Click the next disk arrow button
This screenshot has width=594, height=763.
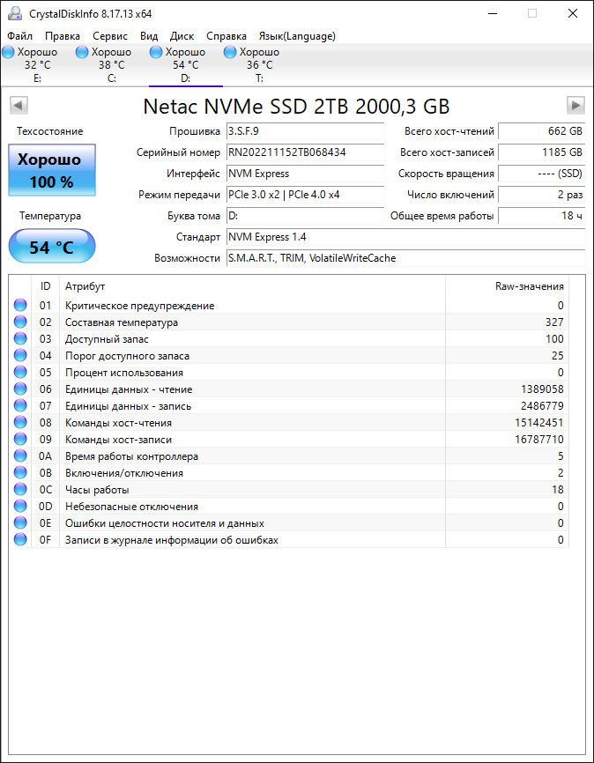click(x=575, y=106)
